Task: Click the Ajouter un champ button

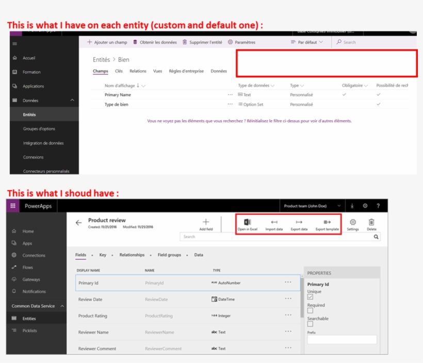Action: pyautogui.click(x=107, y=42)
